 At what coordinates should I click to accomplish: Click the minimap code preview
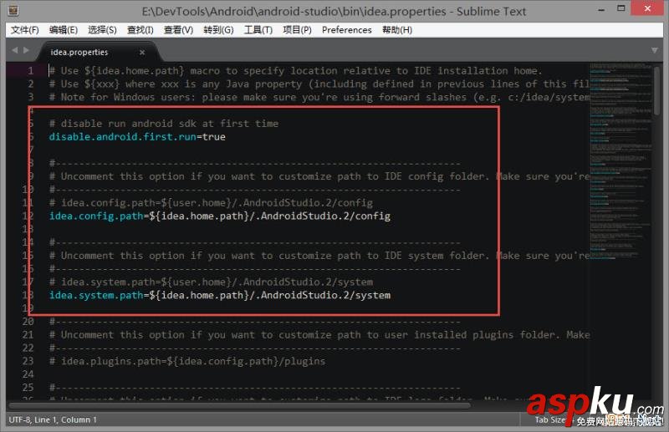tap(620, 160)
